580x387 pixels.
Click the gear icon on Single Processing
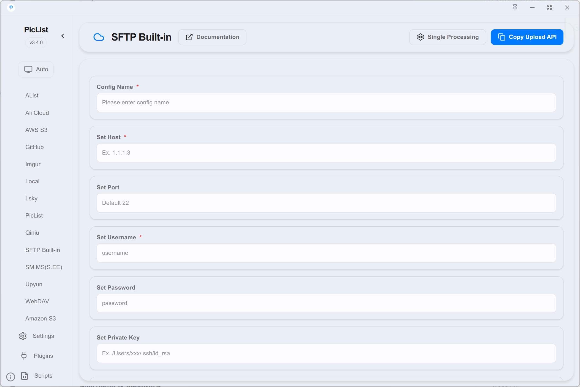click(421, 37)
